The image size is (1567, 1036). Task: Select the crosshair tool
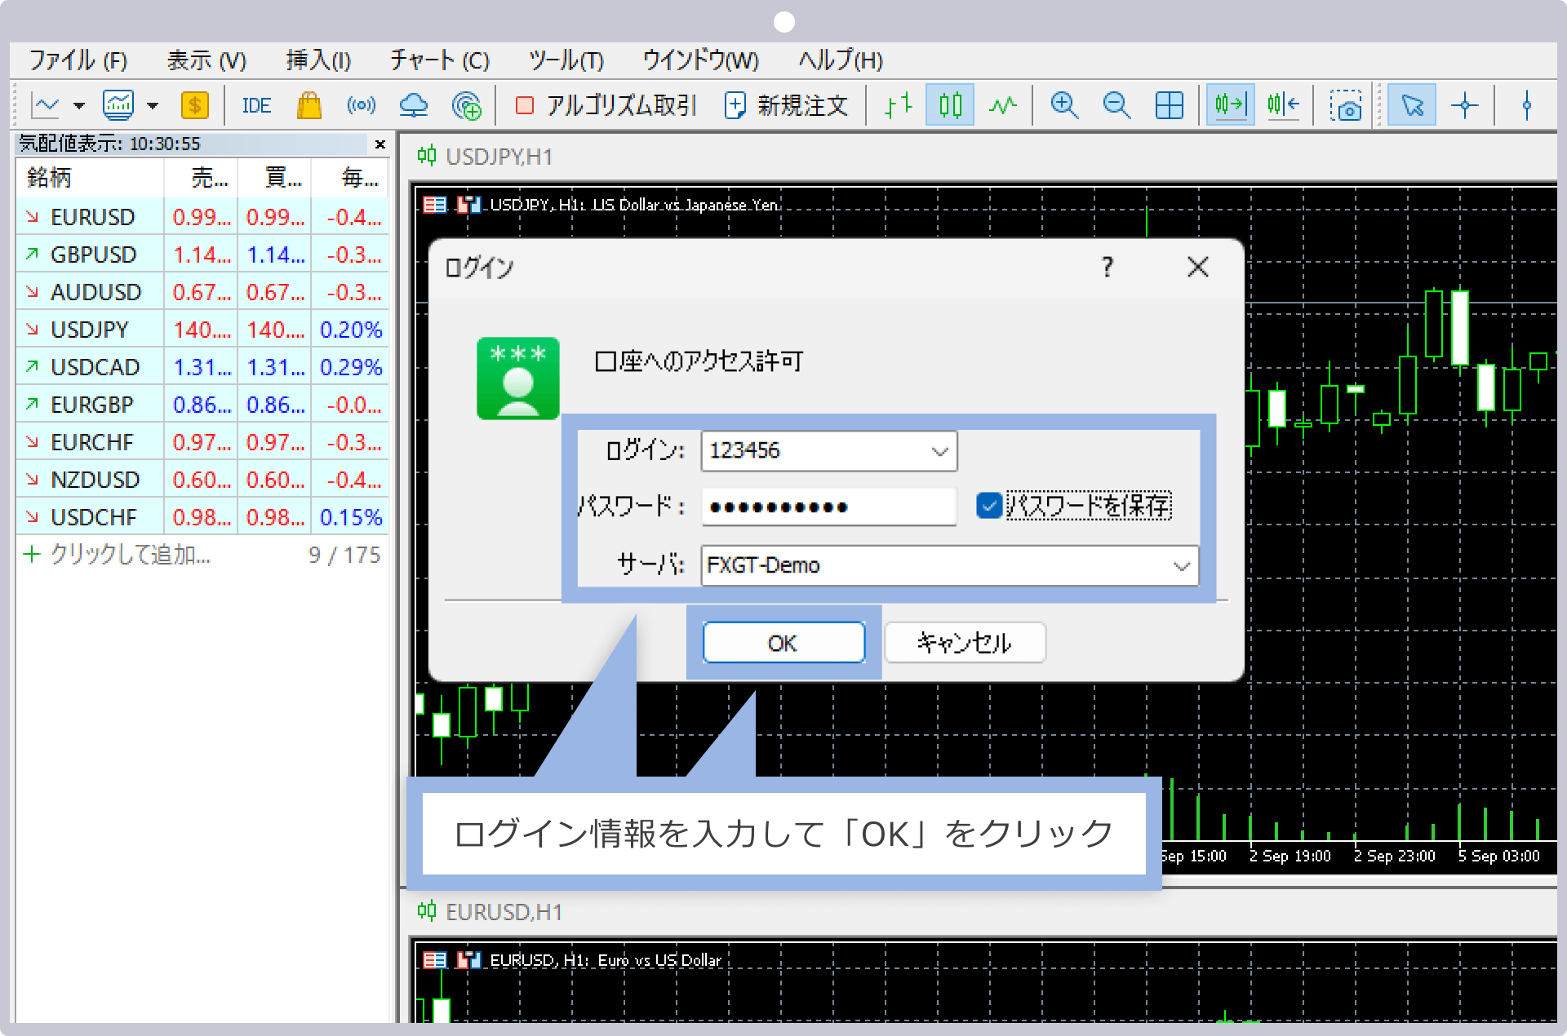click(x=1467, y=104)
